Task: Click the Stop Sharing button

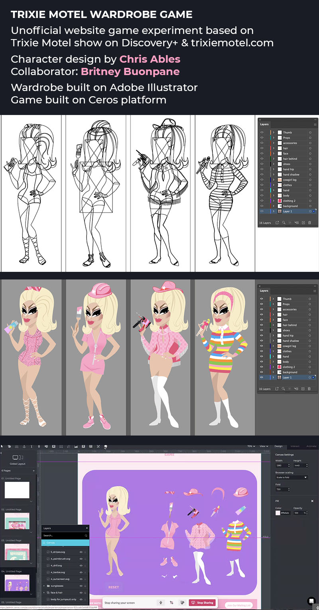Action: tap(203, 602)
